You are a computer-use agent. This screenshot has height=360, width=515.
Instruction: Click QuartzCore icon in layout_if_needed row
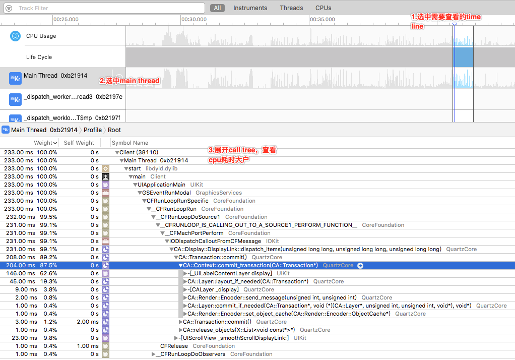tap(105, 281)
